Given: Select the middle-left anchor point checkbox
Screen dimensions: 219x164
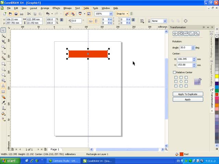Looking at the screenshot, I should (176, 81).
